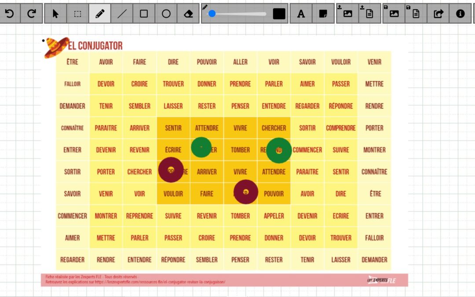The height and width of the screenshot is (297, 475).
Task: Select the mouse pointer tool
Action: [x=55, y=14]
